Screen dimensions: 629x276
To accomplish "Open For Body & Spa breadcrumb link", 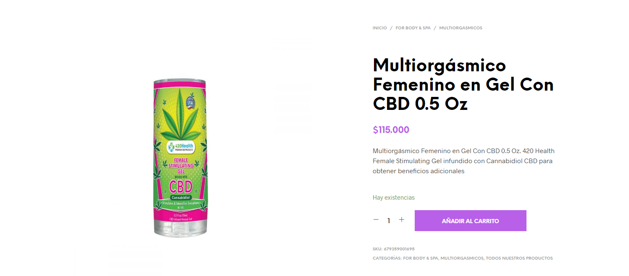I will coord(413,28).
